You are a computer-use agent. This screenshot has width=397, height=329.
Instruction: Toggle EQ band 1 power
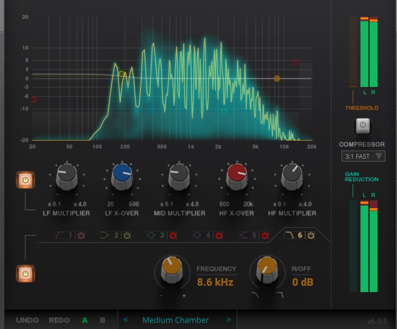[81, 235]
